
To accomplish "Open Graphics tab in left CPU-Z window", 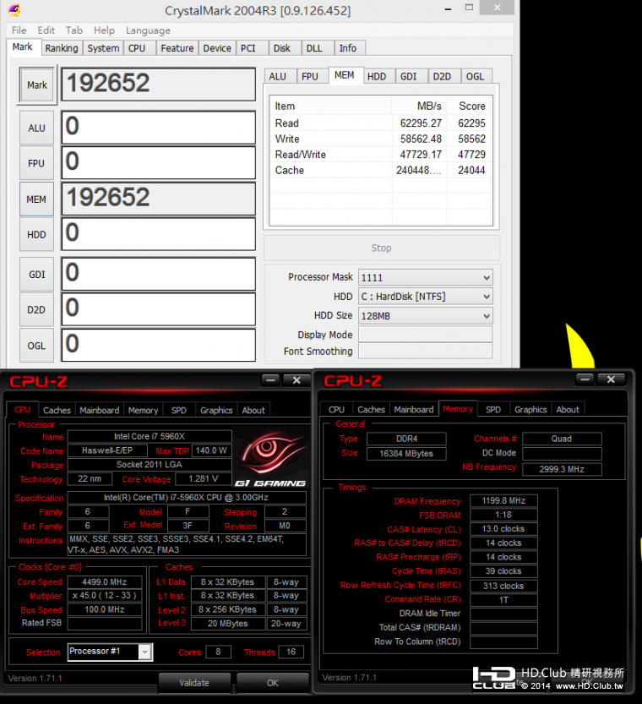I will pyautogui.click(x=216, y=410).
